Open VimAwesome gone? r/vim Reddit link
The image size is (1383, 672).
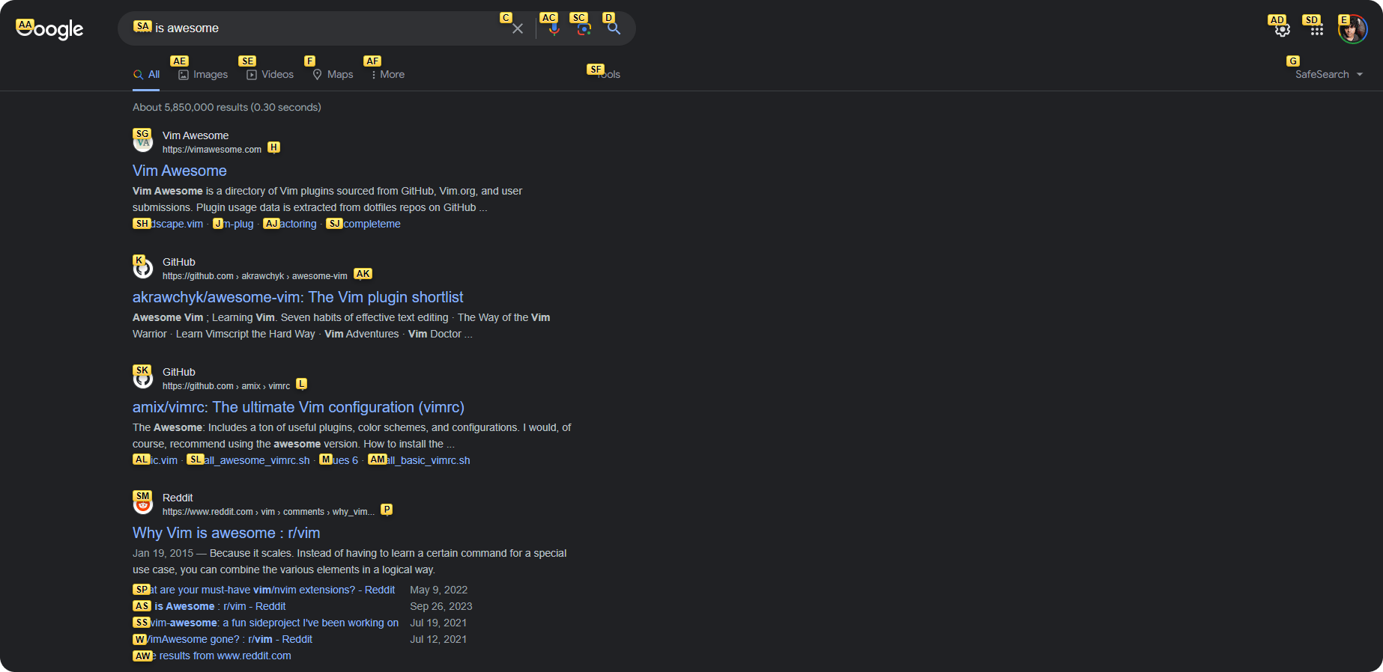click(x=223, y=639)
